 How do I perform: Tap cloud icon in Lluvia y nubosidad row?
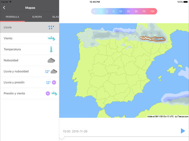pyautogui.click(x=54, y=72)
